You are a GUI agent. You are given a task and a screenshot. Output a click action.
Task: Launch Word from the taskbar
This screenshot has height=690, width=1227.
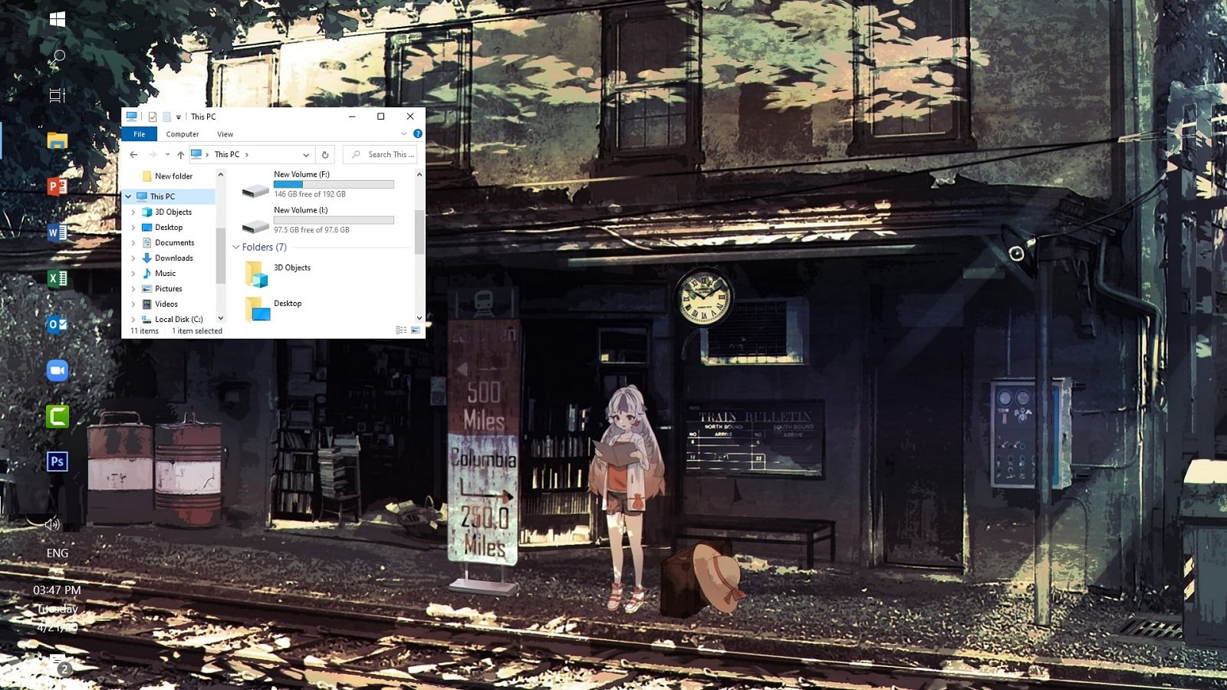pyautogui.click(x=58, y=232)
